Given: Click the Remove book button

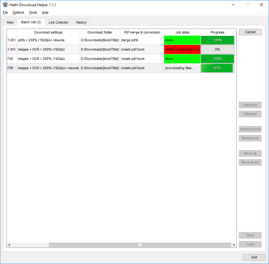Looking at the screenshot, I should click(x=250, y=129).
